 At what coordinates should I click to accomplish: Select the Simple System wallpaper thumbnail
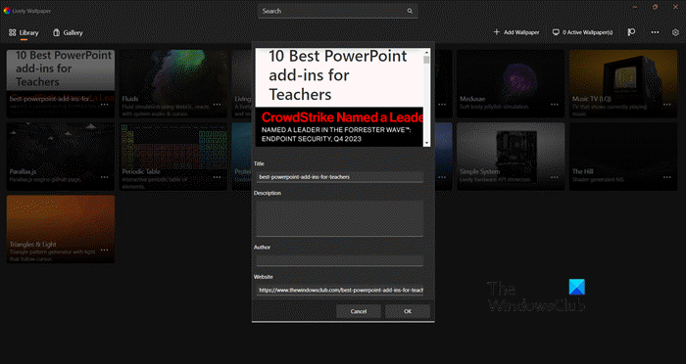(x=511, y=157)
